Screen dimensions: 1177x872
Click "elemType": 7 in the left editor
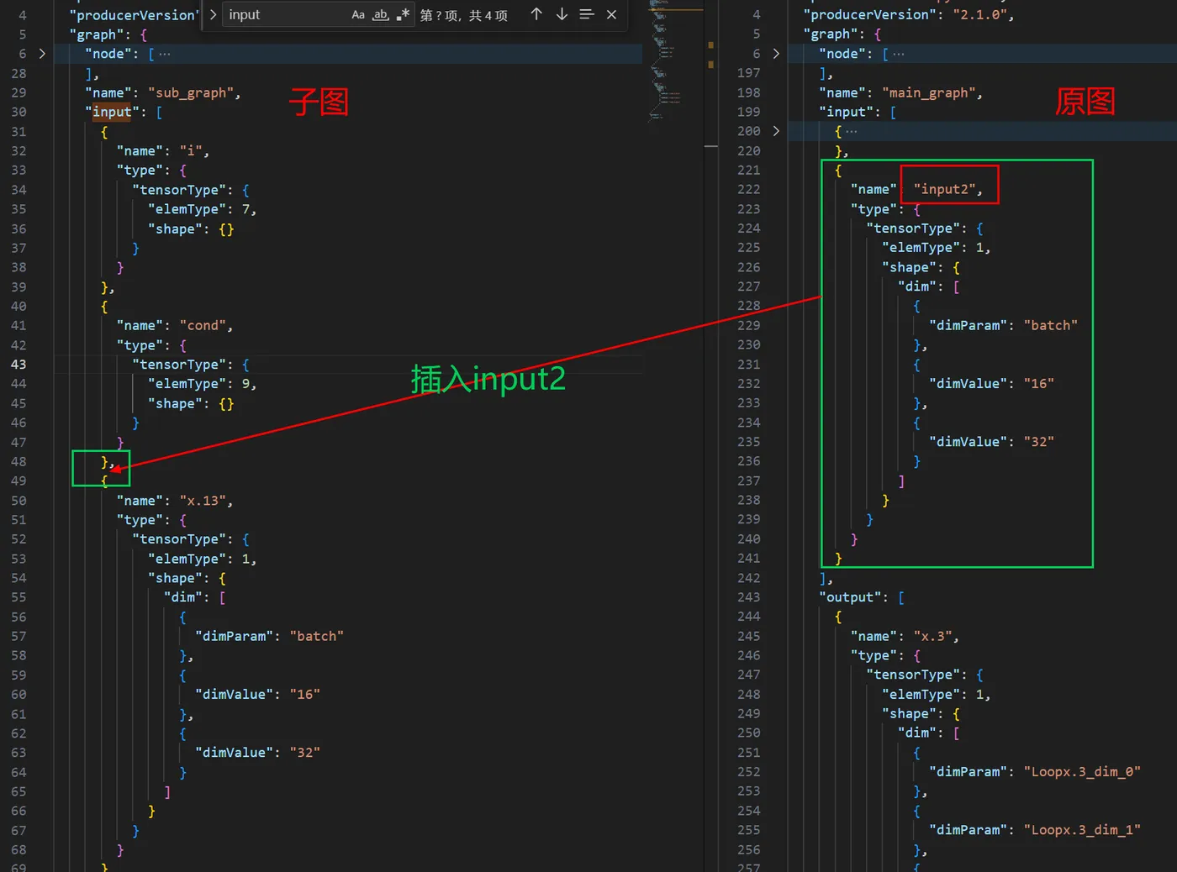pyautogui.click(x=202, y=209)
